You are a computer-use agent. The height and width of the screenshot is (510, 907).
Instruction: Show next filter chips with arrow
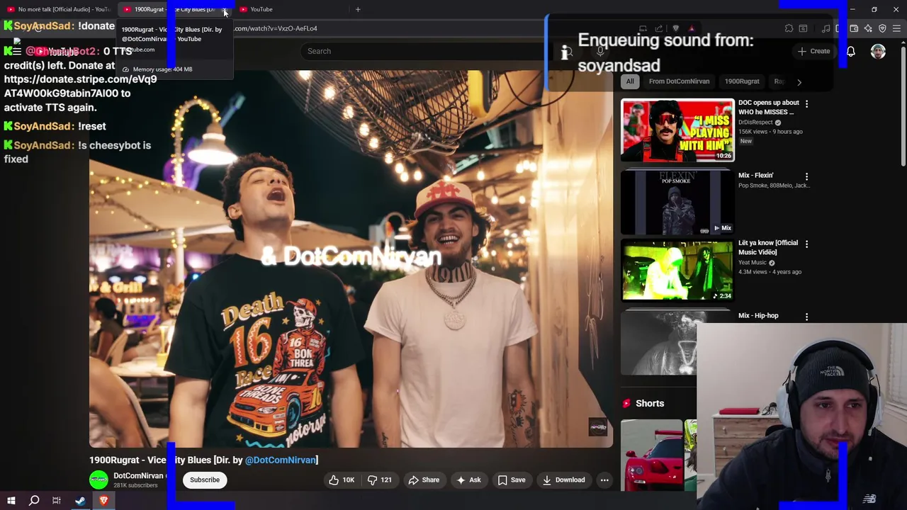coord(799,81)
